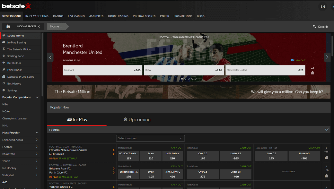Viewport: 334px width, 189px height.
Task: Bet on banner Draw at +280
Action: click(x=184, y=70)
